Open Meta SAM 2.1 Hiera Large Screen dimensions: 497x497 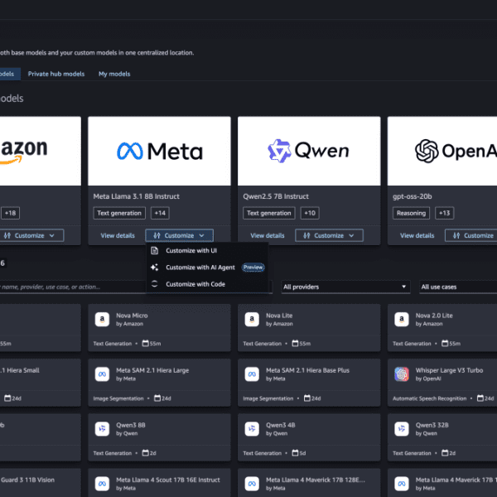click(x=152, y=370)
